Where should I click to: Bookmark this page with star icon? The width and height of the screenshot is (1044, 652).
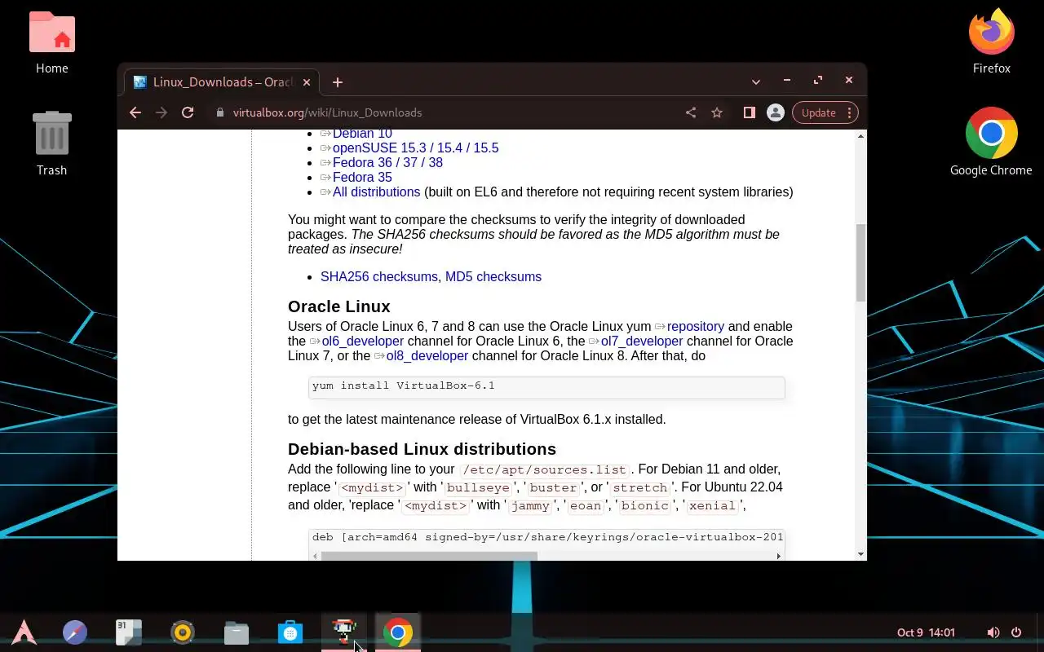(717, 112)
